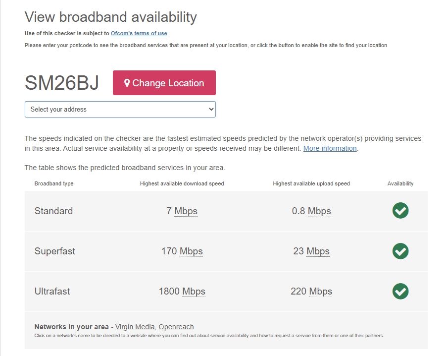
Task: Click the Mbps abbreviation next to 0.8 upload
Action: [319, 211]
